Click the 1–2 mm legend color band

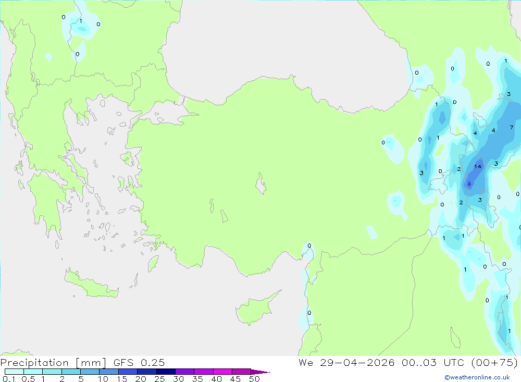[x=52, y=372]
